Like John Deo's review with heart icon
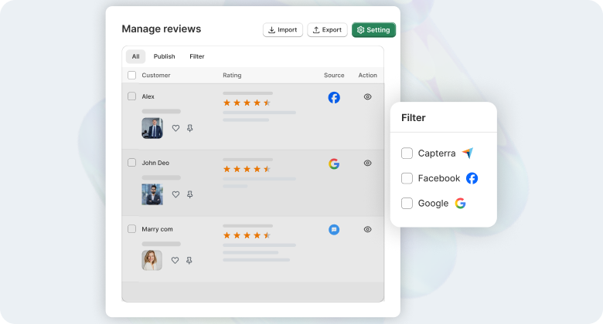Screen dimensions: 603x324 (175, 194)
